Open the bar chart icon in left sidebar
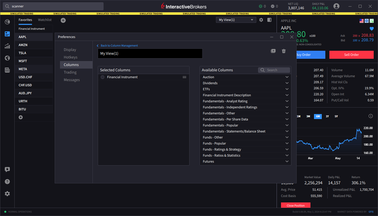This screenshot has width=378, height=216. point(7,46)
